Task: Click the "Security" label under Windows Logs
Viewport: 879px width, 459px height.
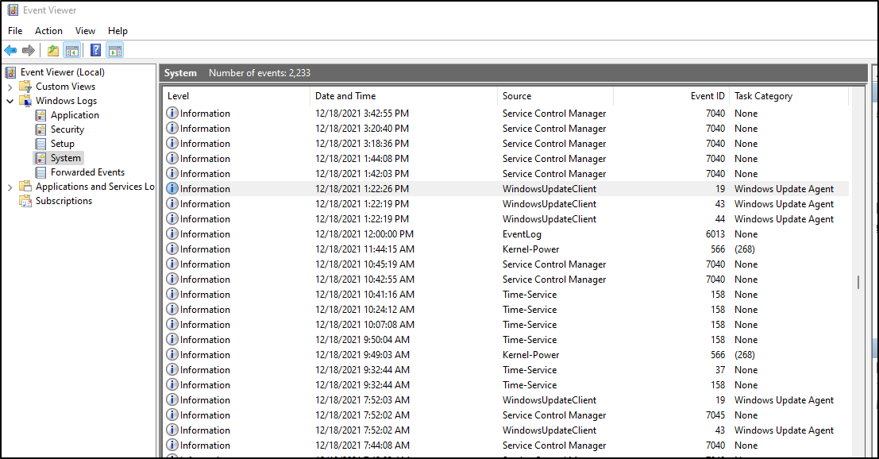Action: [67, 129]
